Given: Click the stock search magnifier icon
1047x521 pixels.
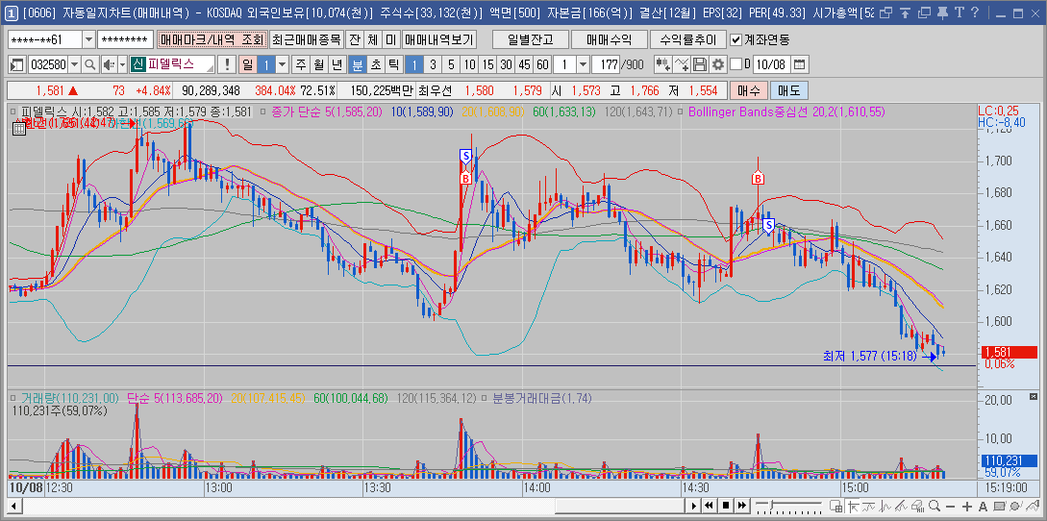Looking at the screenshot, I should (x=90, y=64).
